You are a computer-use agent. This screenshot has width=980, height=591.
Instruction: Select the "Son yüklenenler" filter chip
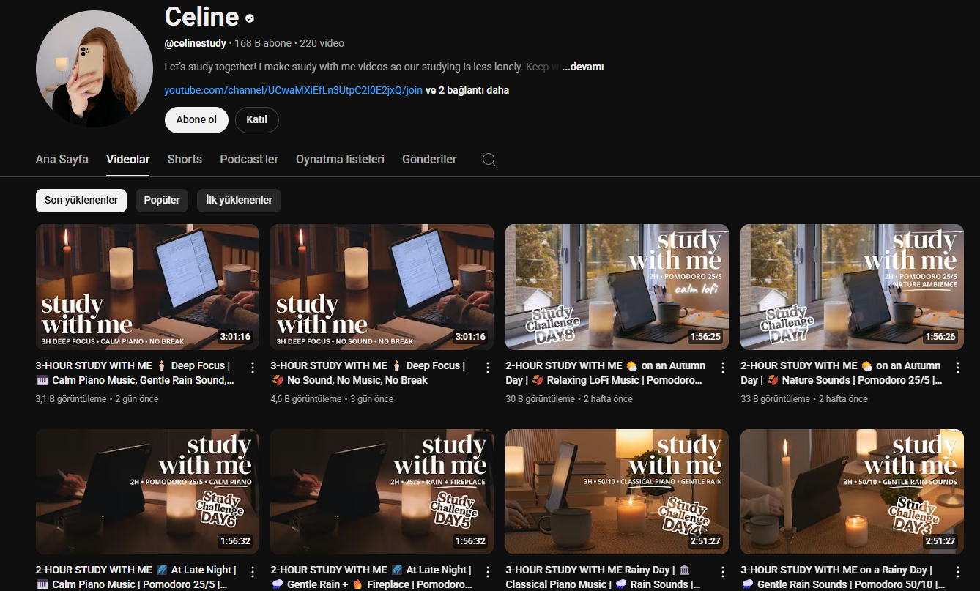[x=81, y=200]
